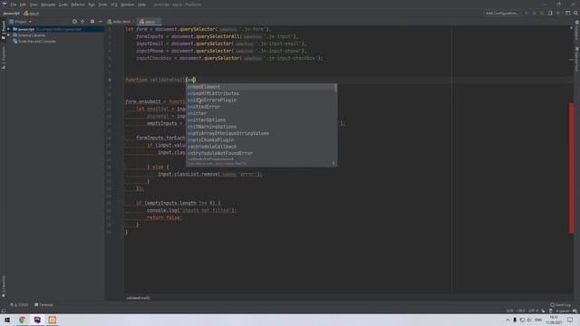Open the TODO tool window

(19, 305)
